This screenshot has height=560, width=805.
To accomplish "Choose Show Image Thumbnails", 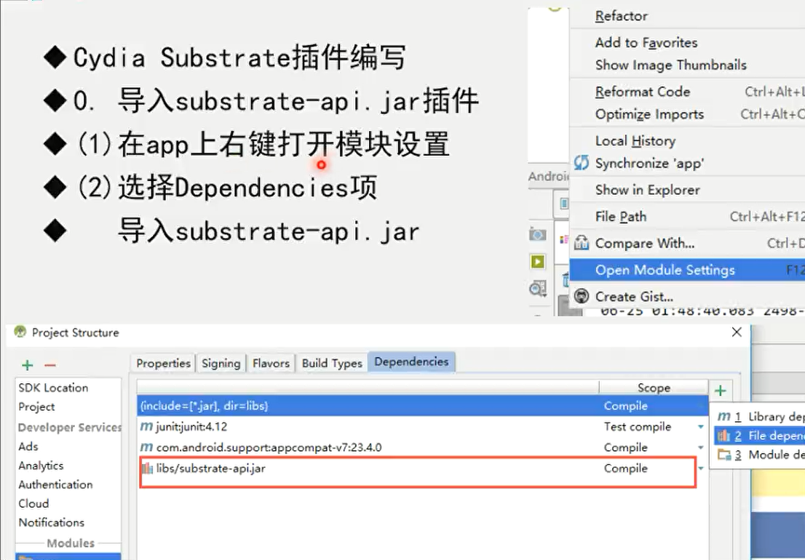I will [x=687, y=65].
